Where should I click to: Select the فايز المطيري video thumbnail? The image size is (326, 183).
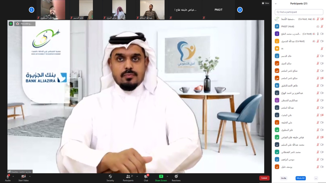click(53, 10)
